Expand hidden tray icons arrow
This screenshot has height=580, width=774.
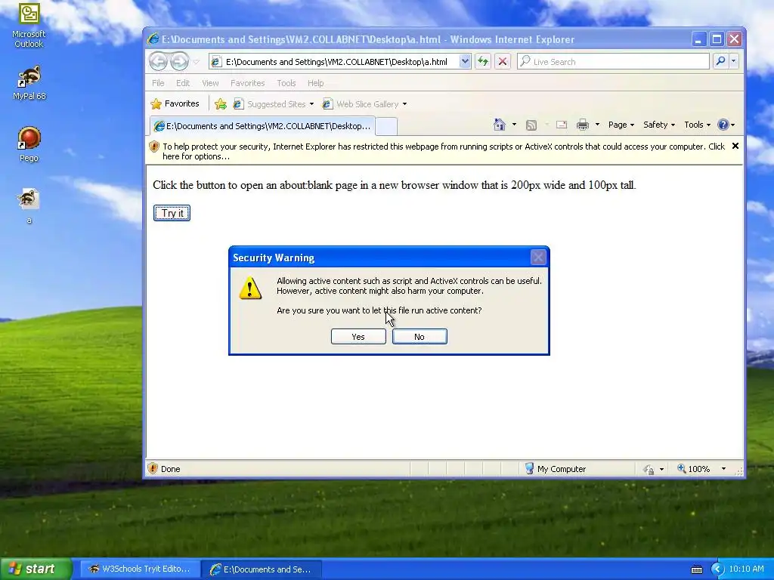coord(717,569)
